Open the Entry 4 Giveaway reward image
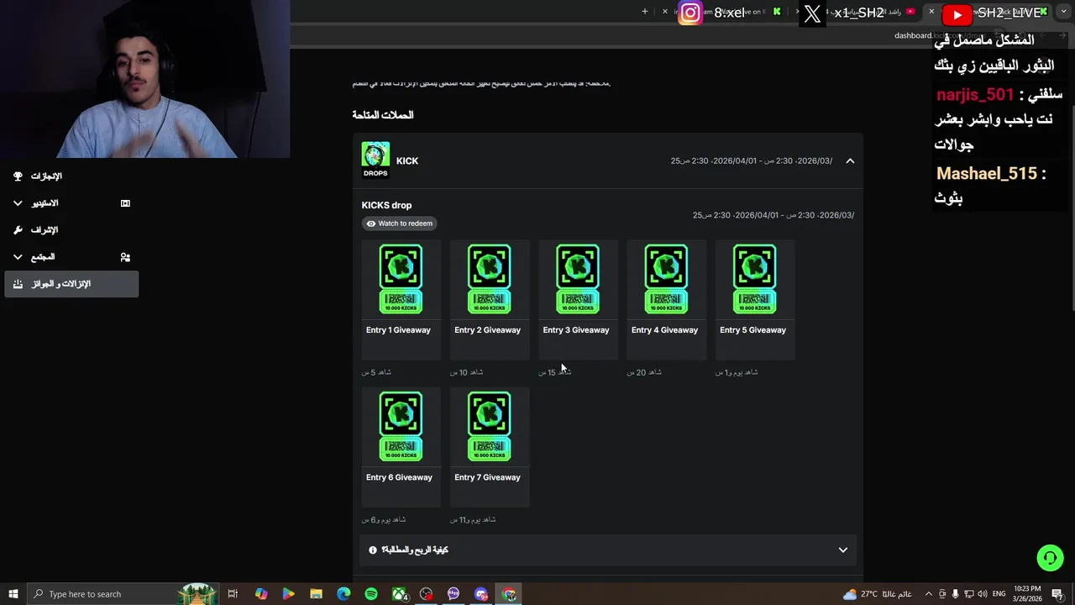This screenshot has height=605, width=1075. pos(666,279)
